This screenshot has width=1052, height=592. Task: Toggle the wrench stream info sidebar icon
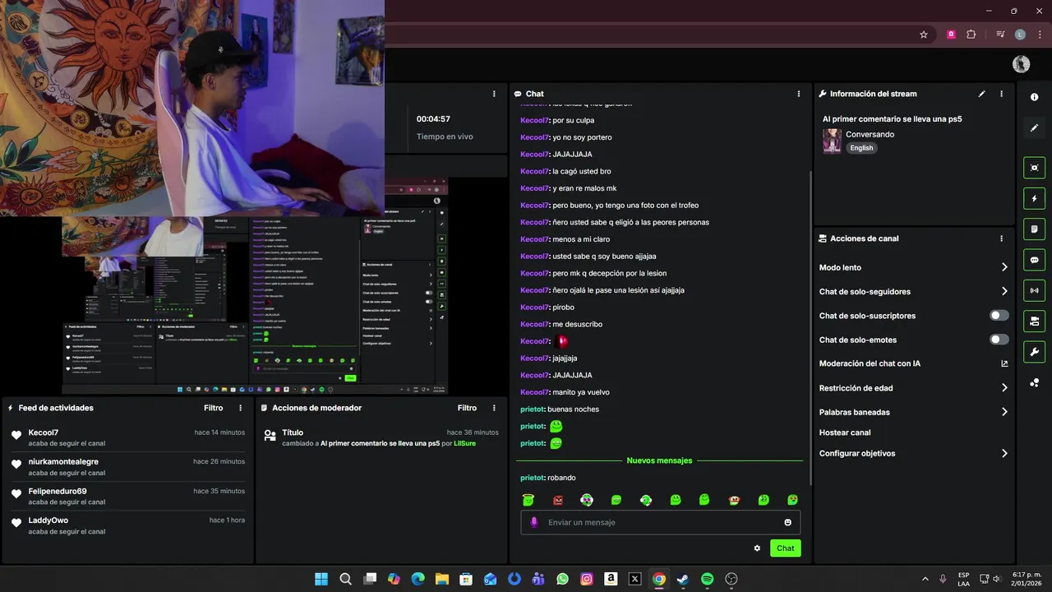[1034, 352]
